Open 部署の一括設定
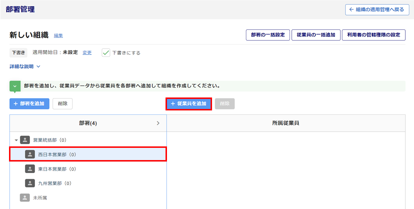 tap(268, 35)
